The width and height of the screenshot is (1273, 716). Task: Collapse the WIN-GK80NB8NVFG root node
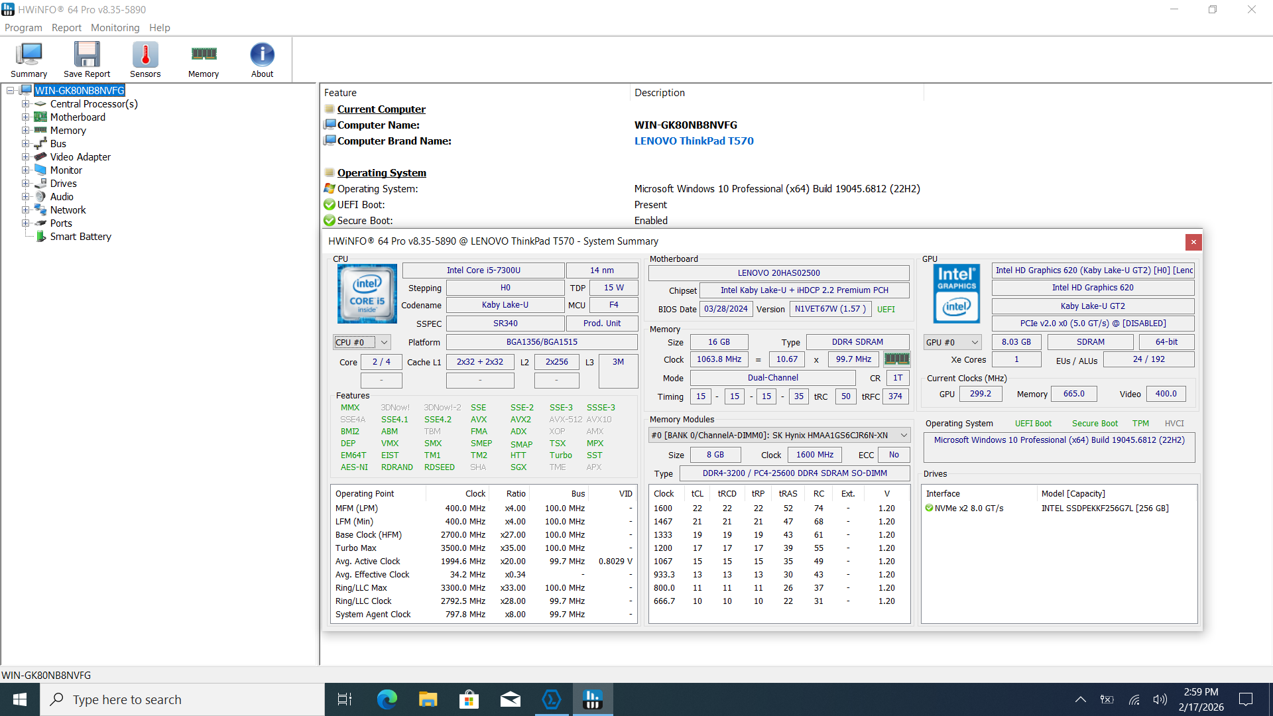coord(11,91)
